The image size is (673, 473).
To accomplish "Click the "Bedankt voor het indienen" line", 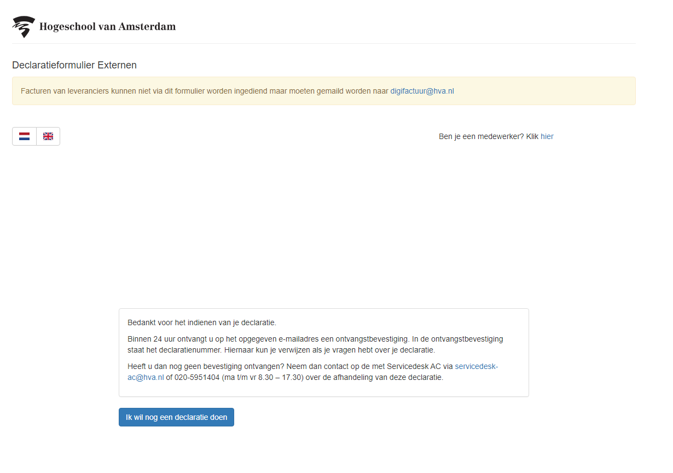I will click(x=202, y=322).
